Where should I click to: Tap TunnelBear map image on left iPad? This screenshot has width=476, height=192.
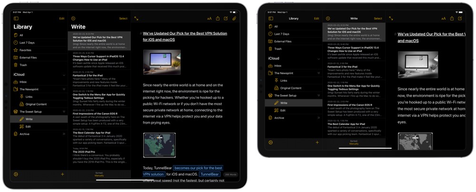pos(159,145)
